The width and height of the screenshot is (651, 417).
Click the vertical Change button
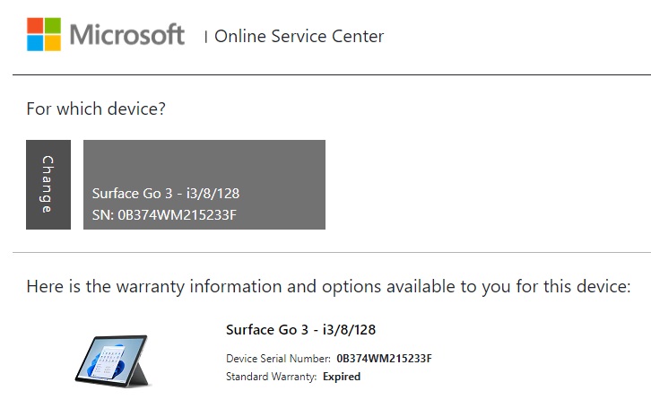tap(48, 185)
